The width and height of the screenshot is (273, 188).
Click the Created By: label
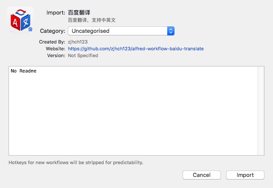52,42
